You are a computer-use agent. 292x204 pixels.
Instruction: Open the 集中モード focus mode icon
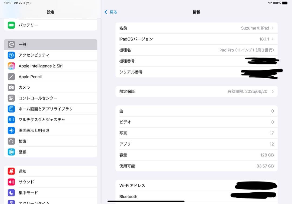(11, 192)
